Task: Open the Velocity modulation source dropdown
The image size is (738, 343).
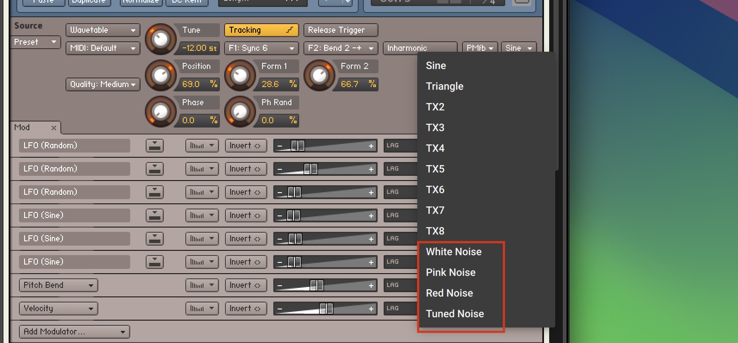Action: tap(58, 309)
